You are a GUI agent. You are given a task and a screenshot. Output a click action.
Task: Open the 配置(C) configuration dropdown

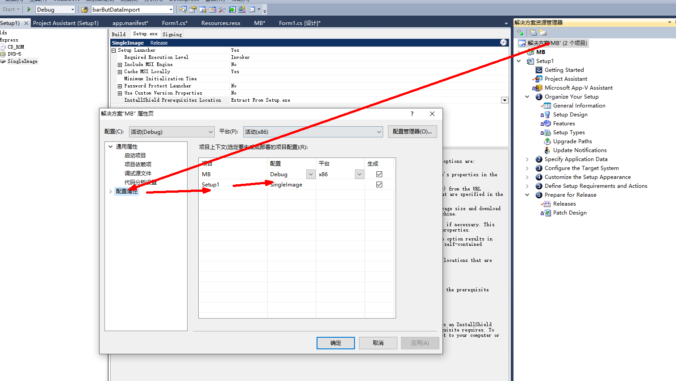pyautogui.click(x=172, y=132)
